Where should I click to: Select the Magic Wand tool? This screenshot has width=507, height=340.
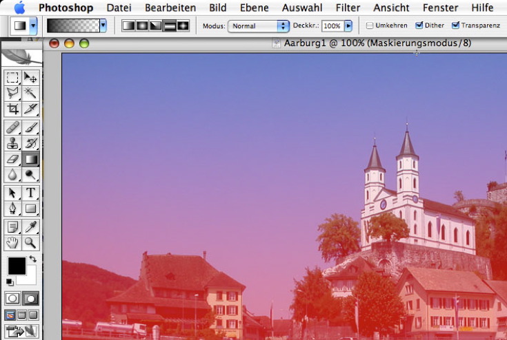30,93
